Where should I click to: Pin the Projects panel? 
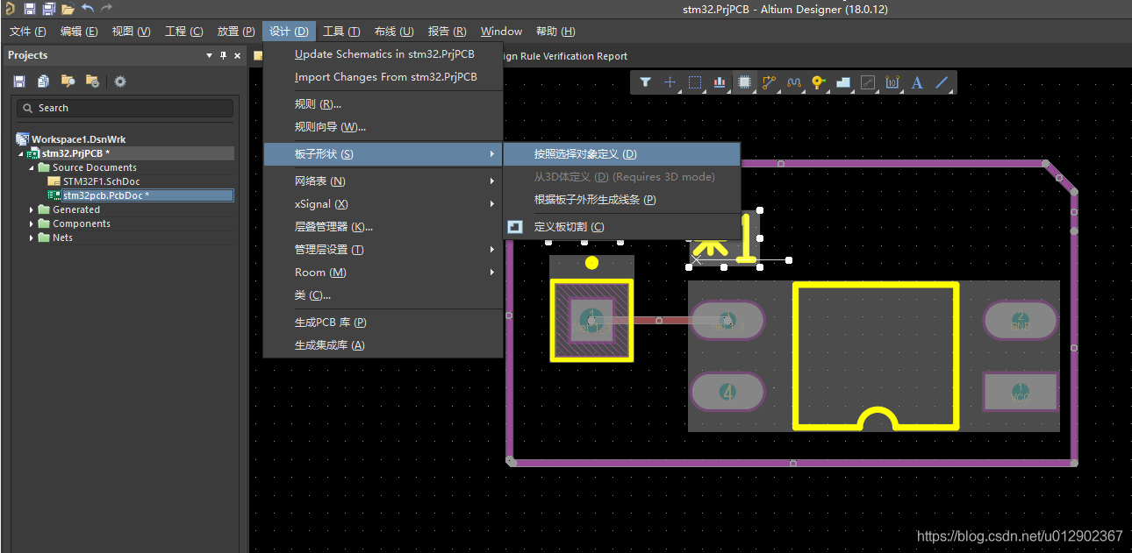pyautogui.click(x=223, y=55)
